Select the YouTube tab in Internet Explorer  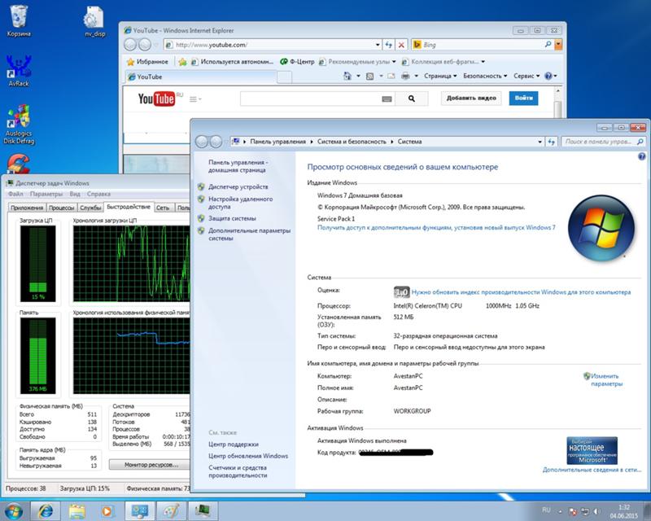point(200,77)
